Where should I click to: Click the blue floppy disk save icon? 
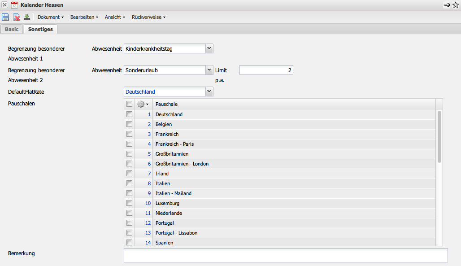pos(5,17)
